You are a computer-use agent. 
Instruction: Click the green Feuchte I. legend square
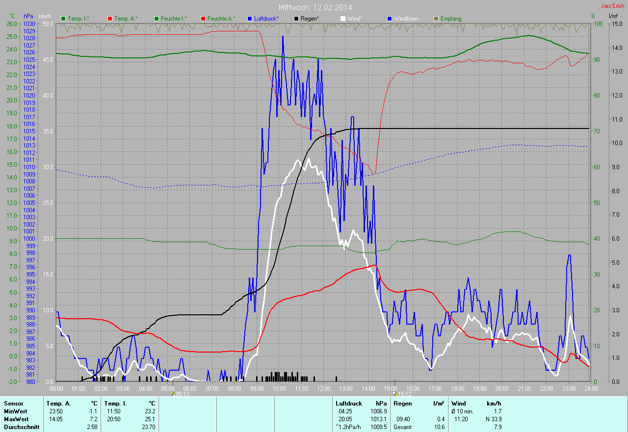pos(156,19)
